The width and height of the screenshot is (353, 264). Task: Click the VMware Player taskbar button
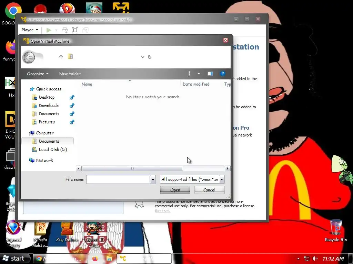pos(144,259)
